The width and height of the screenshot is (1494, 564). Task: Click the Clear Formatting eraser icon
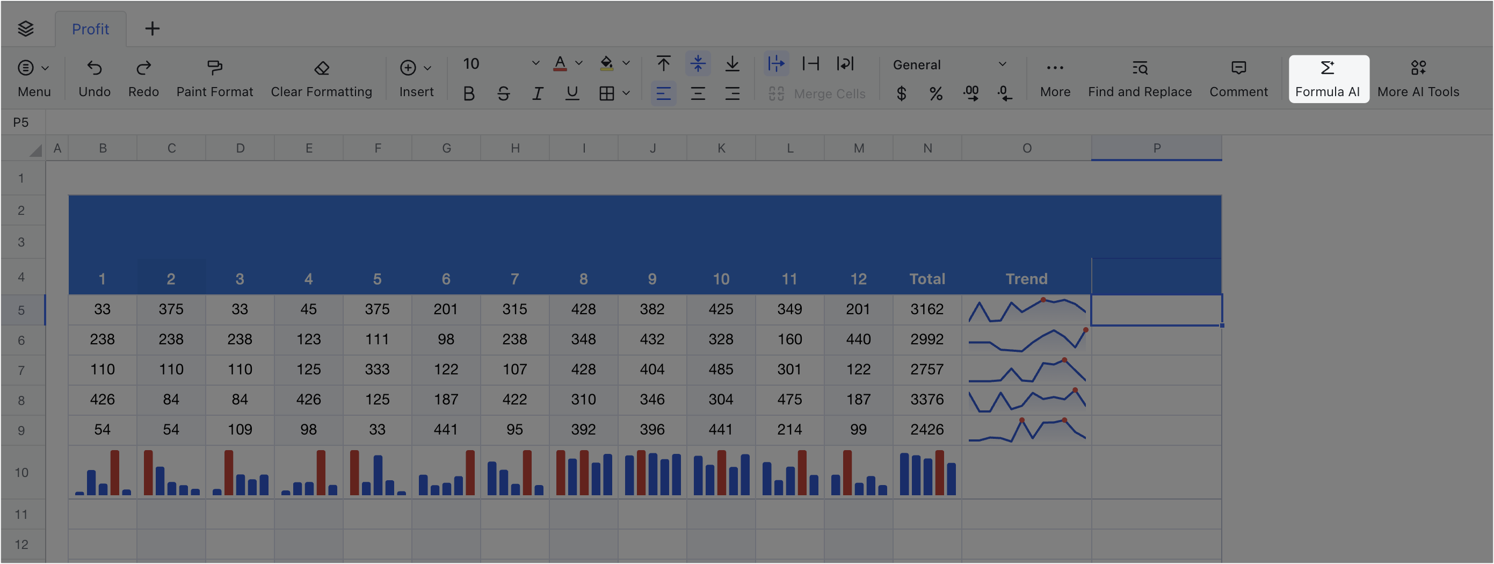(321, 68)
